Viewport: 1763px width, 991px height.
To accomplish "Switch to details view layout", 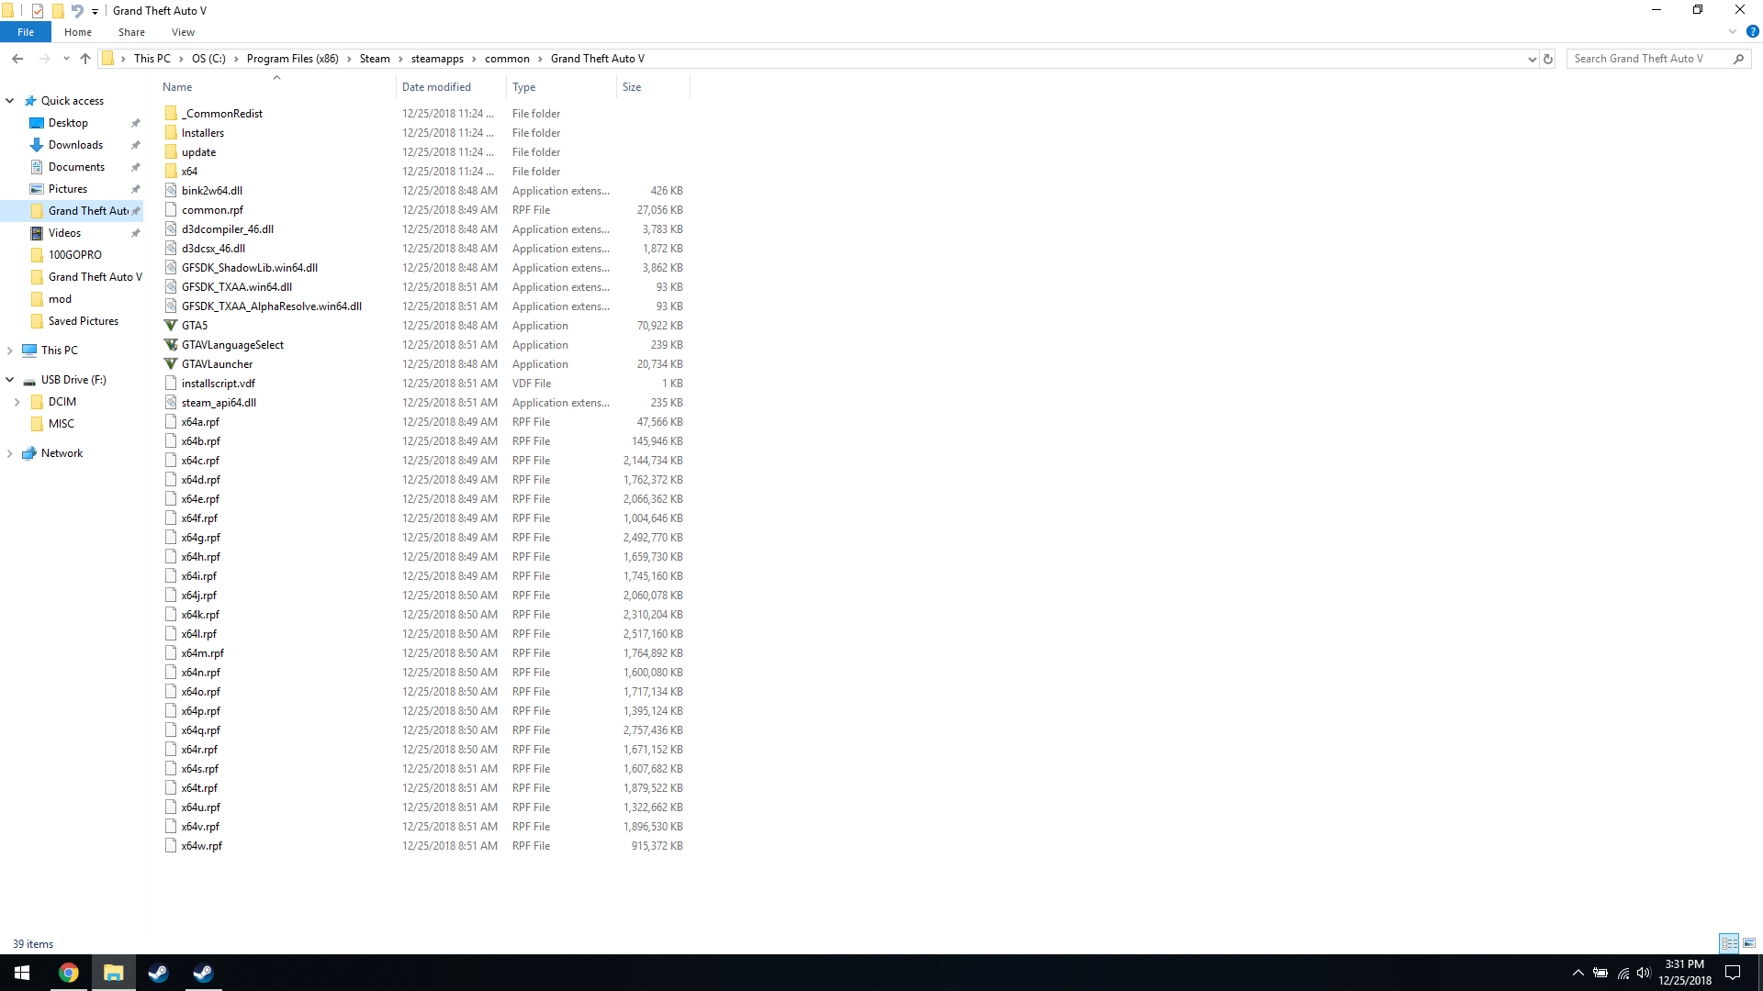I will tap(1729, 943).
